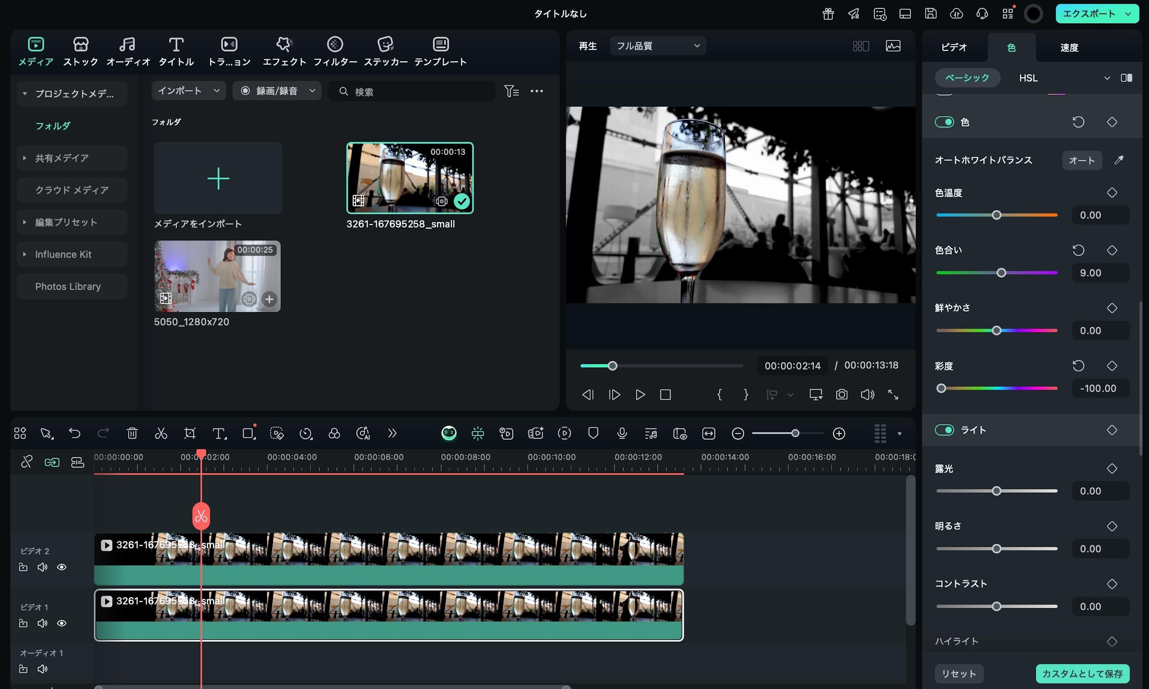Hide the ビデオ 1 track with eye icon

coord(62,624)
